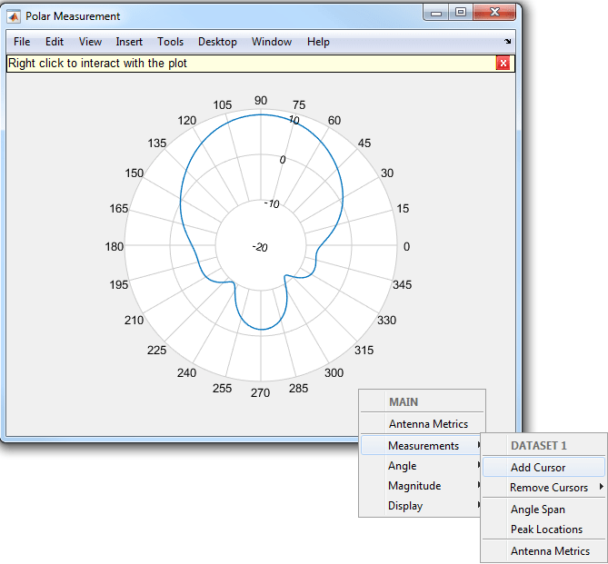Click the 180 degree angle label
608x564 pixels.
click(114, 246)
